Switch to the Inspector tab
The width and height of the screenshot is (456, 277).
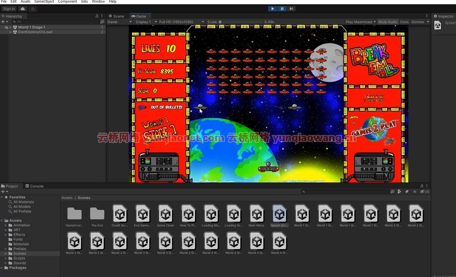click(444, 16)
